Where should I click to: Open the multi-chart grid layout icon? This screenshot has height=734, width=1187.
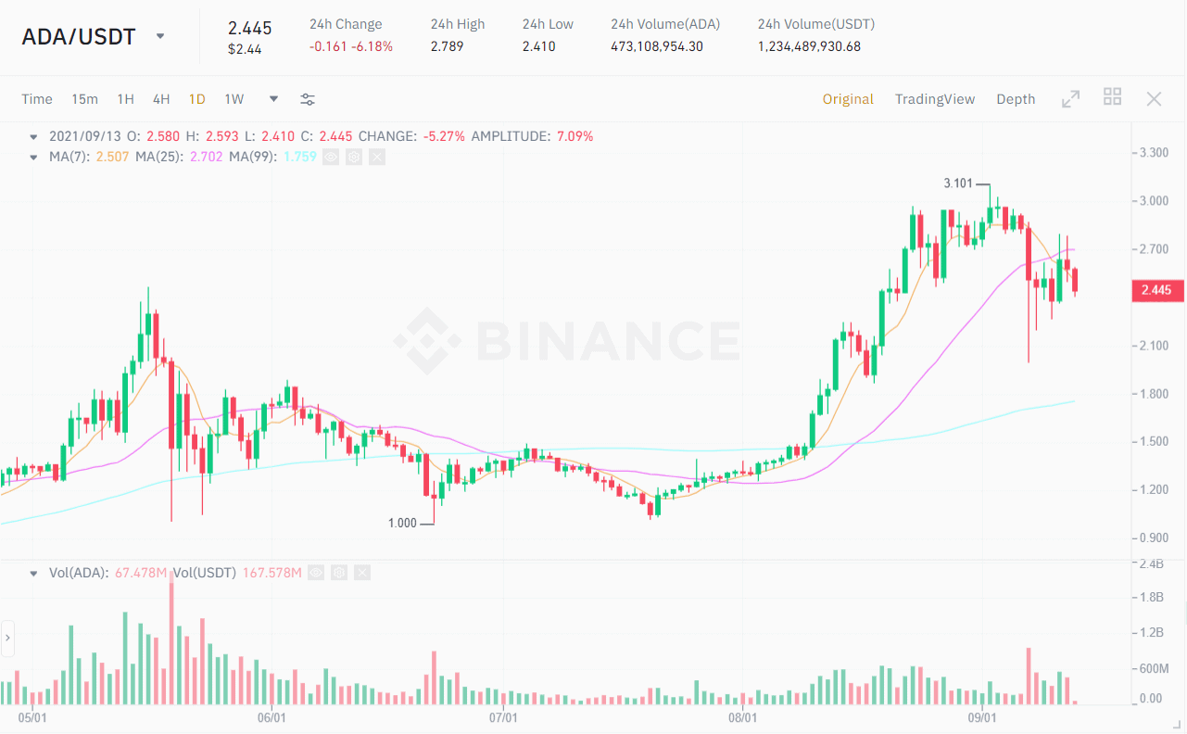[x=1113, y=96]
